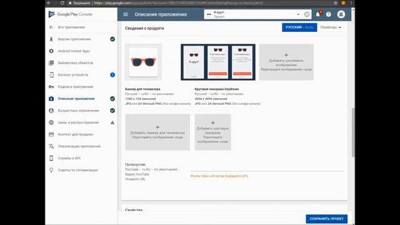Click the blue badge next to 'Каталог устройств'
The image size is (400, 225).
click(x=112, y=75)
